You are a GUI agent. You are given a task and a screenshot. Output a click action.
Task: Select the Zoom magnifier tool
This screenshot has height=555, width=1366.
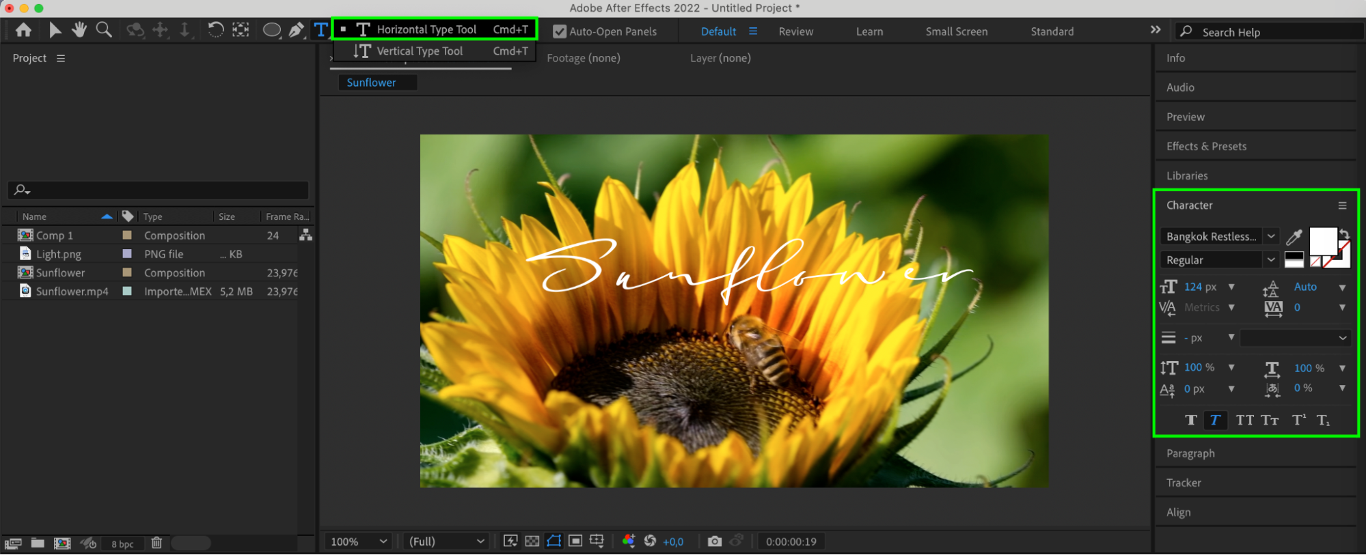point(104,30)
